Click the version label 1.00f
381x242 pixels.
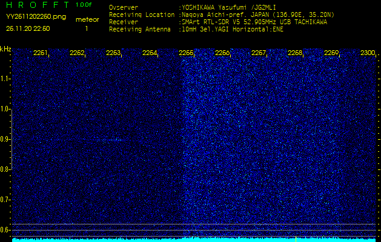click(84, 5)
